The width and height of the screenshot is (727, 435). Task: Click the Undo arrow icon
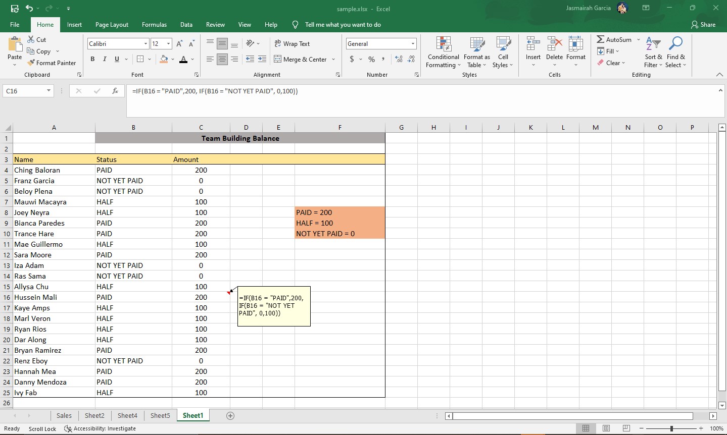29,8
